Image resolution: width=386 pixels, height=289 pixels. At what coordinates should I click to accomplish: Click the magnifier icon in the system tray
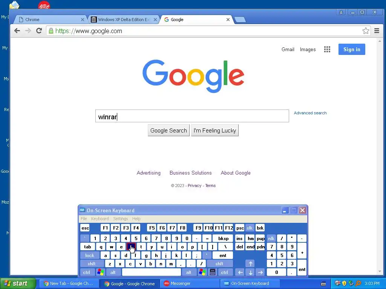(x=358, y=283)
